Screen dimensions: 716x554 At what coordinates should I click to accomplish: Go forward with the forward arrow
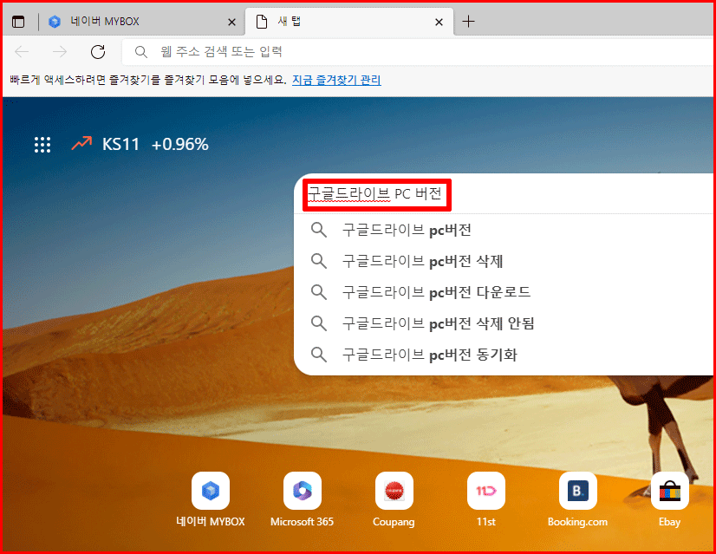[60, 52]
